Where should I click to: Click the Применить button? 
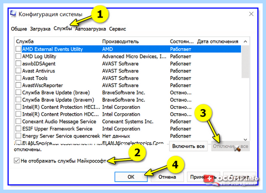[x=203, y=177]
